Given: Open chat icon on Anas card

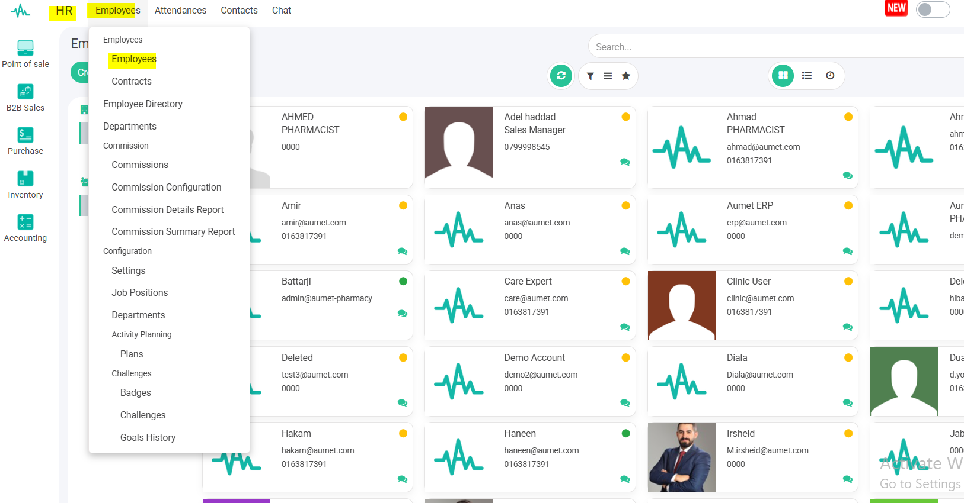Looking at the screenshot, I should click(625, 251).
